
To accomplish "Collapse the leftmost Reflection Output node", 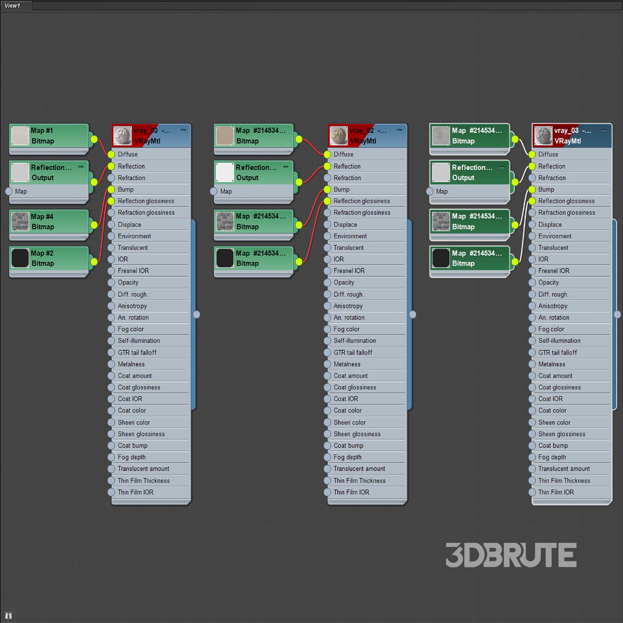I will tap(81, 167).
